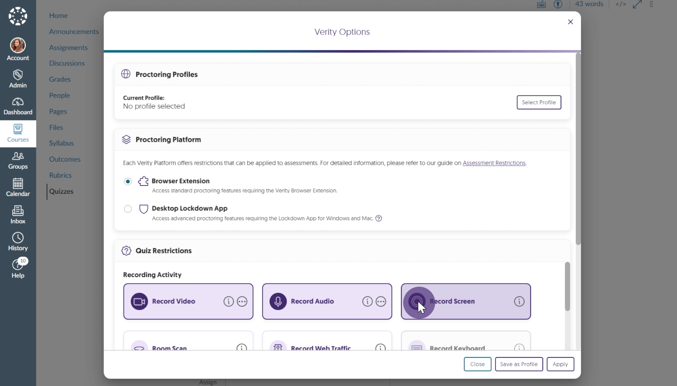Select the Browser Extension radio button
This screenshot has height=386, width=677.
(x=128, y=182)
